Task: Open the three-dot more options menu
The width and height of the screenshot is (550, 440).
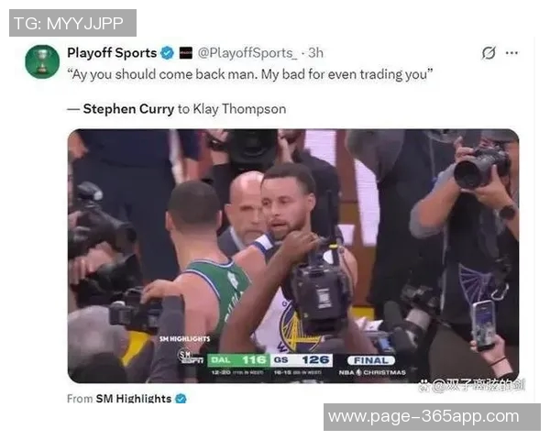Action: coord(511,53)
